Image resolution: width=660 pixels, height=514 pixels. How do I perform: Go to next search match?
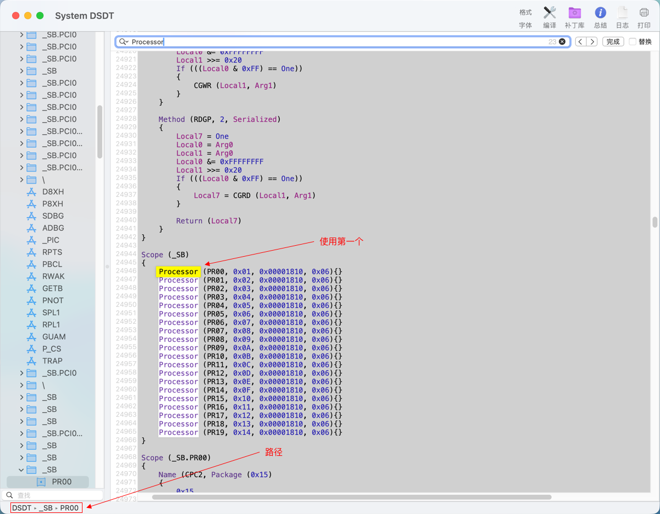click(x=592, y=42)
